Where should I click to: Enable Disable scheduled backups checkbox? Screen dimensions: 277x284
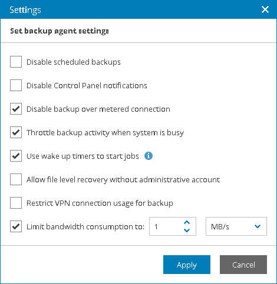click(16, 62)
